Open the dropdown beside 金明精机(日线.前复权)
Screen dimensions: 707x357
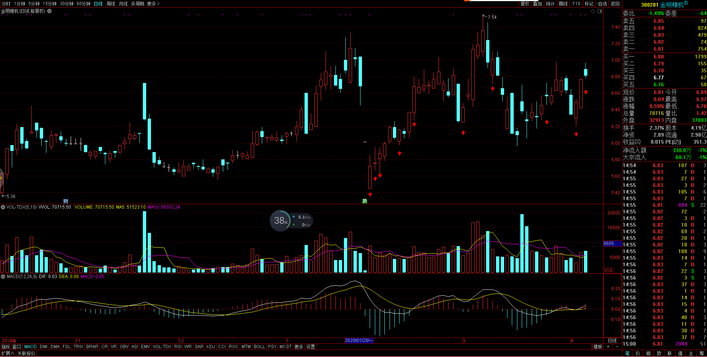click(x=49, y=11)
